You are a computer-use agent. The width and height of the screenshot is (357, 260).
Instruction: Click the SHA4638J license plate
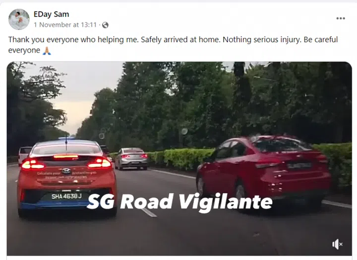[66, 196]
